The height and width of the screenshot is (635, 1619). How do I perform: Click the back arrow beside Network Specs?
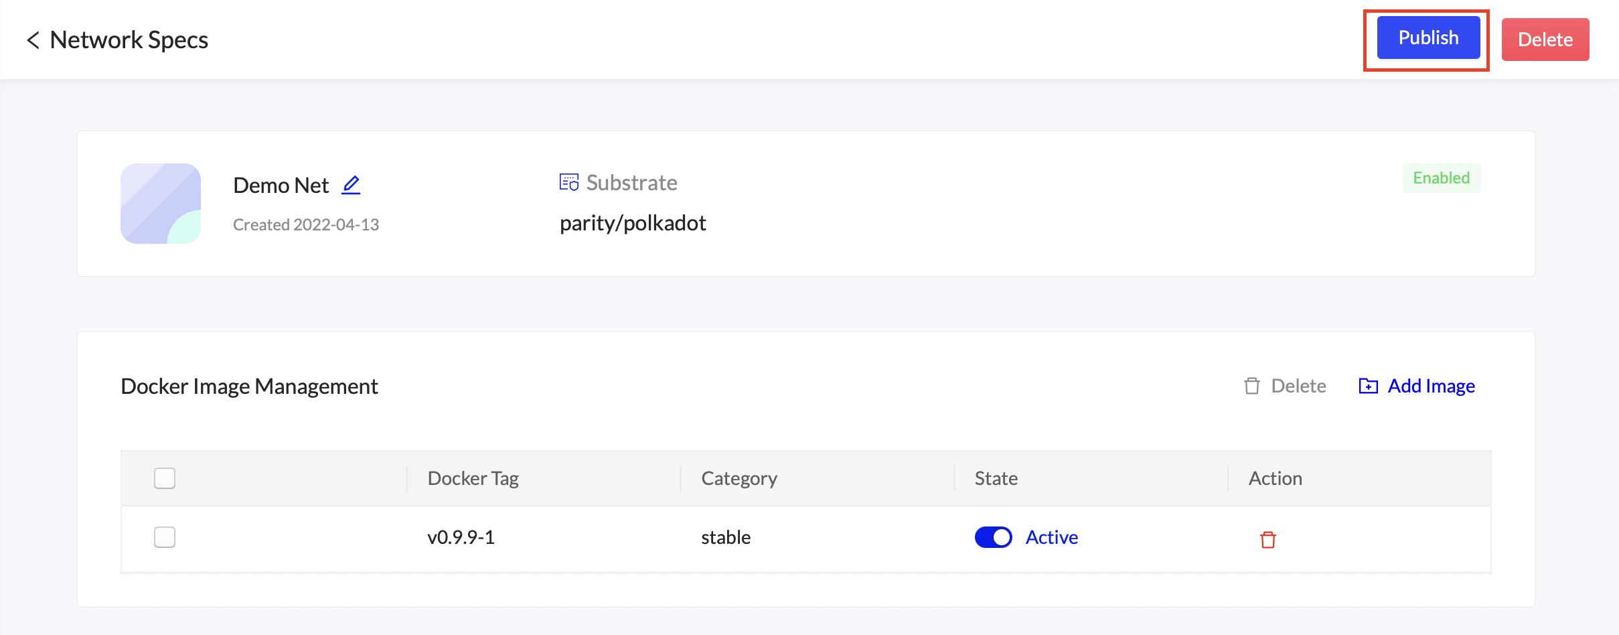(33, 40)
